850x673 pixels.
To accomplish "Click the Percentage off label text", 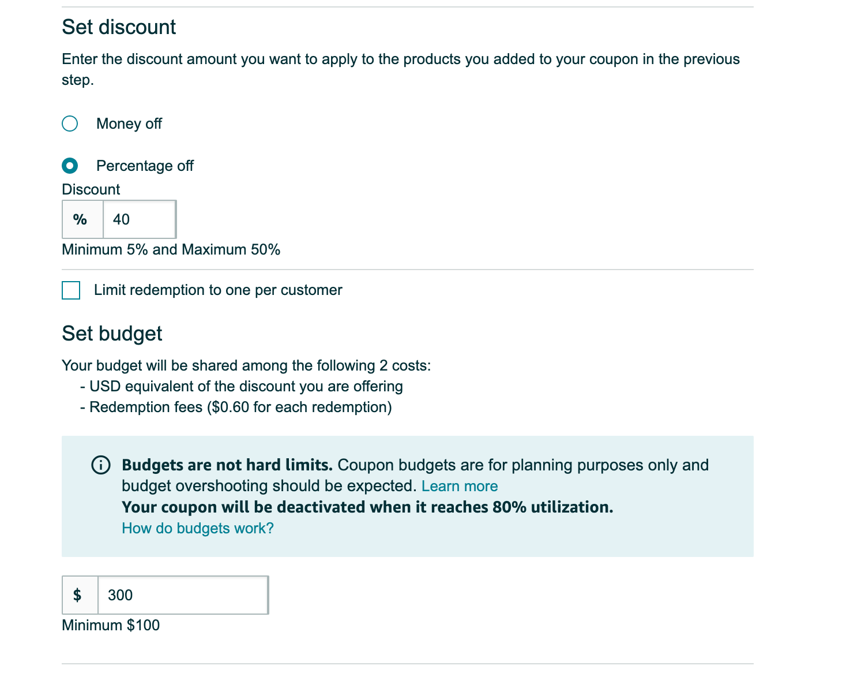I will [145, 166].
